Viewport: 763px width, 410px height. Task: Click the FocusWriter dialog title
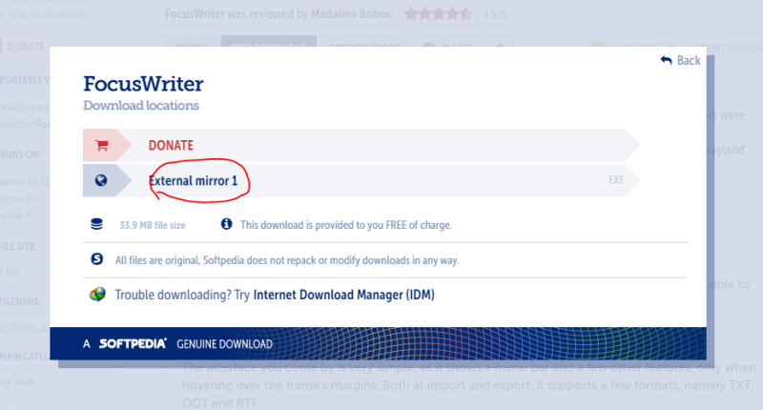click(143, 84)
